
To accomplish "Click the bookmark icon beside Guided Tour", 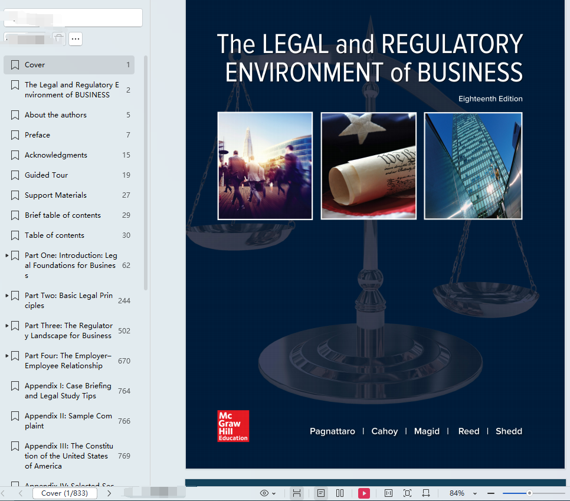I will coord(15,175).
